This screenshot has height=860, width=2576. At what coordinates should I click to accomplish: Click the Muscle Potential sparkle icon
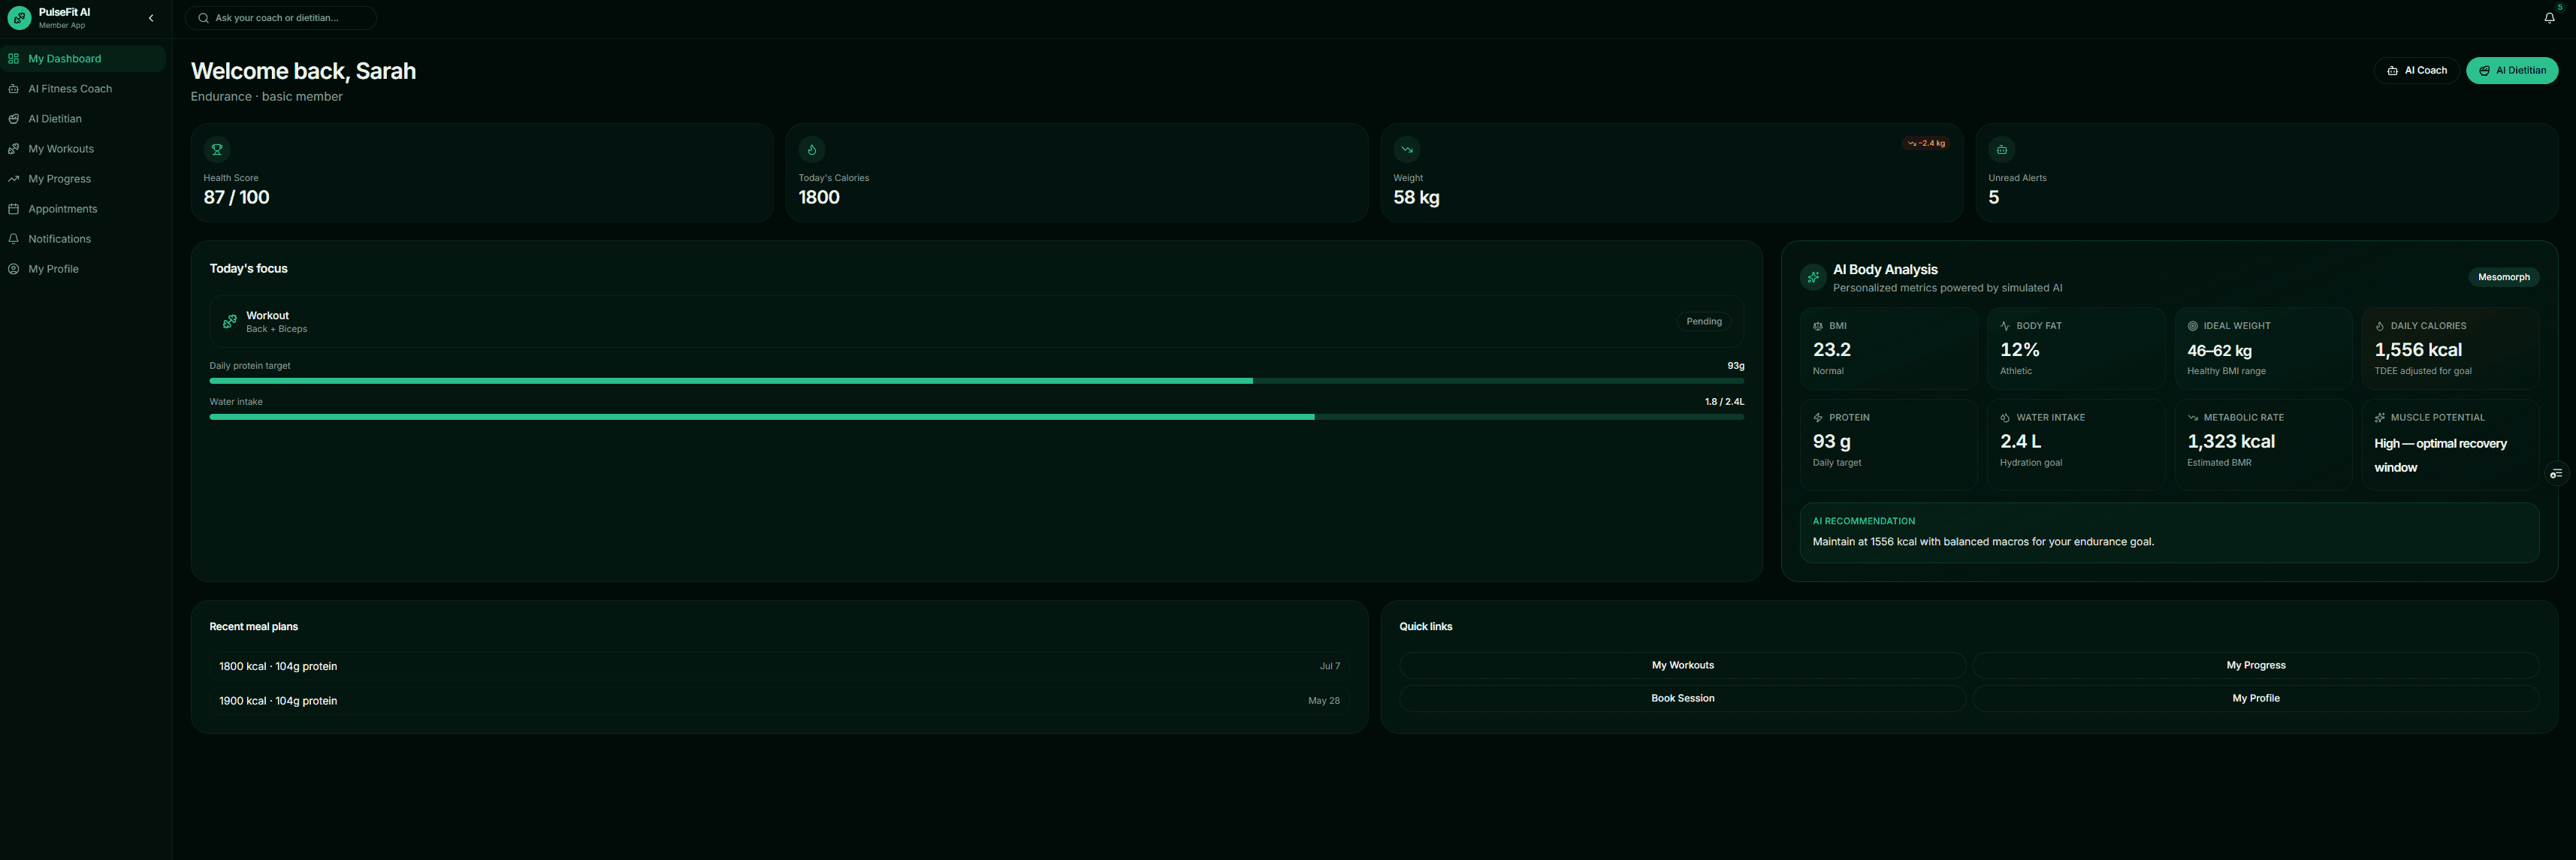click(2380, 418)
